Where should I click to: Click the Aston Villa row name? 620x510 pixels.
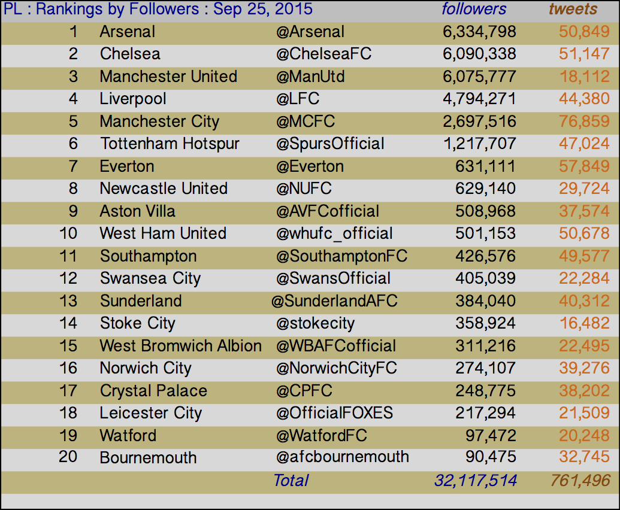click(138, 211)
